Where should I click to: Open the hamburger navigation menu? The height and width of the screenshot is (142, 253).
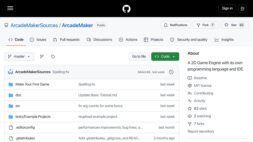pos(10,8)
